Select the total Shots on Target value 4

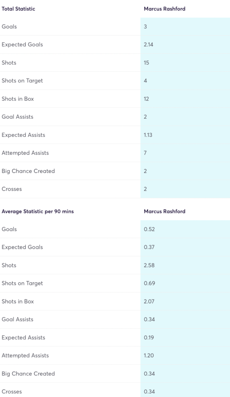[145, 81]
